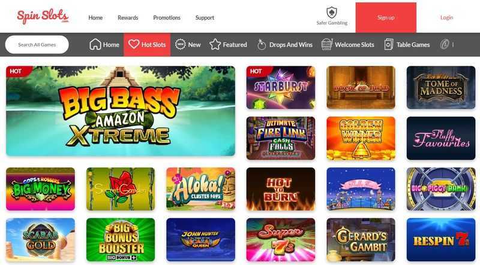Focus the Search All Games field

pyautogui.click(x=37, y=45)
